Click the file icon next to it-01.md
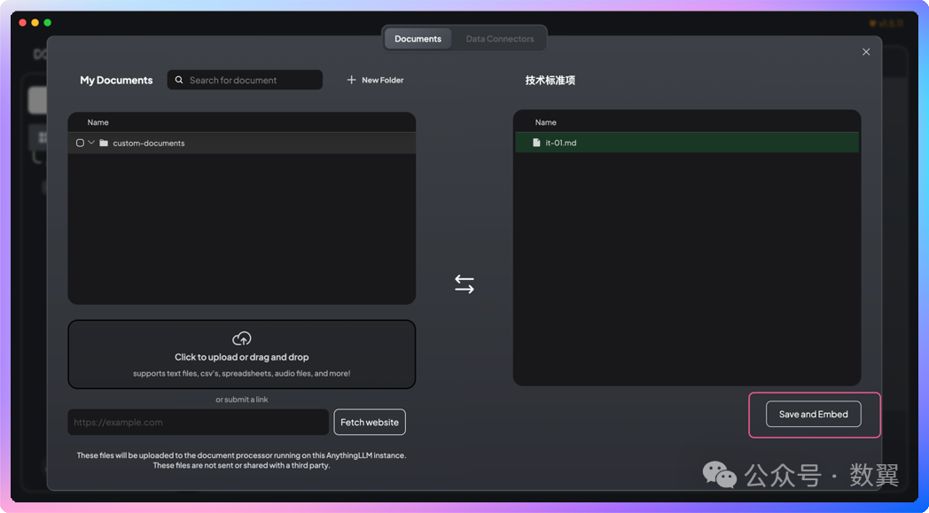Screen dimensions: 929x513 pos(536,143)
